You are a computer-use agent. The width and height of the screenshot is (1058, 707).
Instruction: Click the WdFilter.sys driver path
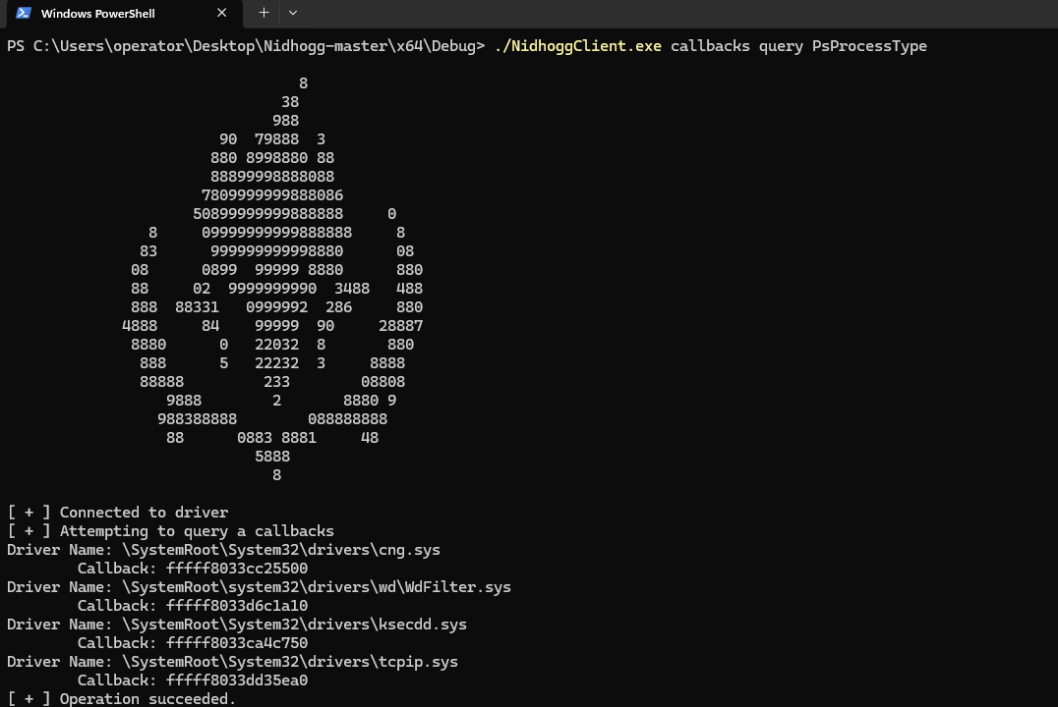tap(316, 587)
